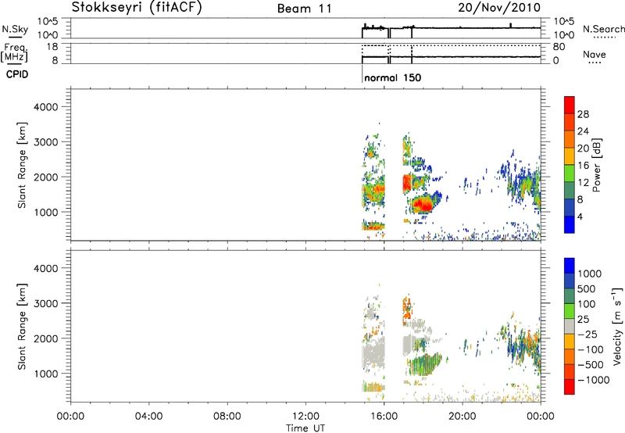The width and height of the screenshot is (625, 433).
Task: Click the '-1000' label on velocity colorbar
Action: coord(593,380)
